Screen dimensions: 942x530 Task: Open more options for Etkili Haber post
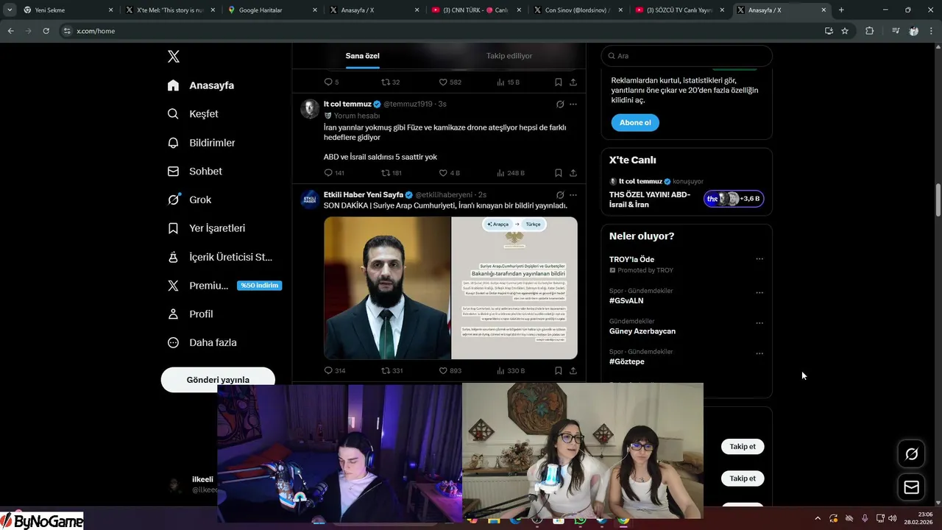coord(573,195)
